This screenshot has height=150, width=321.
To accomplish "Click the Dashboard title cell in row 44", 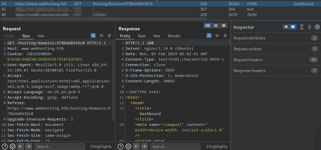I will pyautogui.click(x=304, y=4).
